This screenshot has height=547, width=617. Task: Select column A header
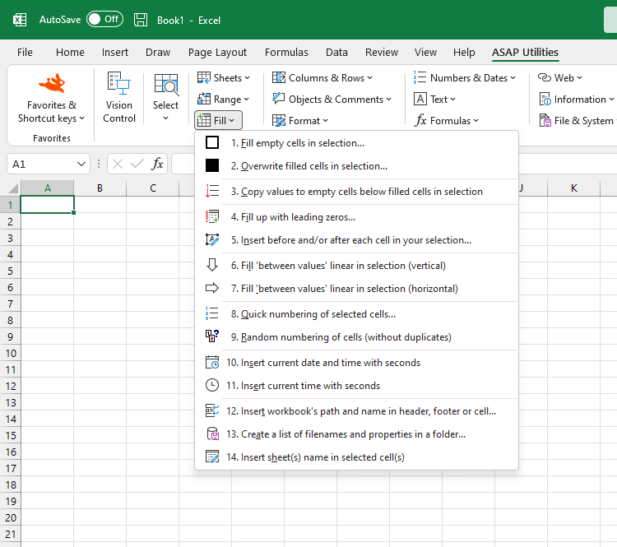(47, 188)
